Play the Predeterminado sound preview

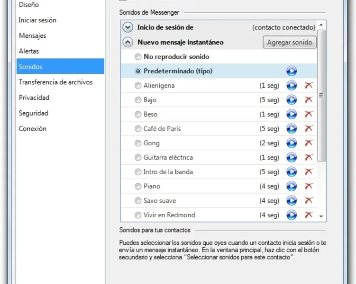coord(292,71)
